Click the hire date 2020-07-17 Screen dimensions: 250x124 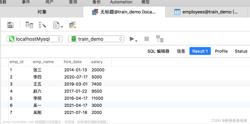coord(76,77)
